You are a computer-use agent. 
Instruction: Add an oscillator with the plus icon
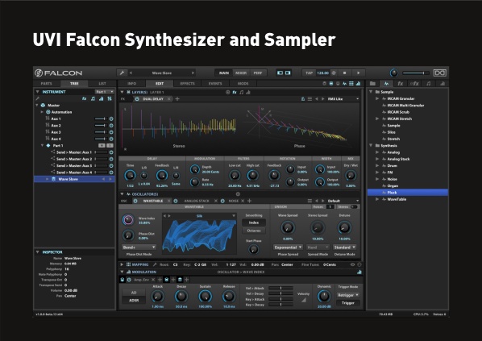point(249,201)
